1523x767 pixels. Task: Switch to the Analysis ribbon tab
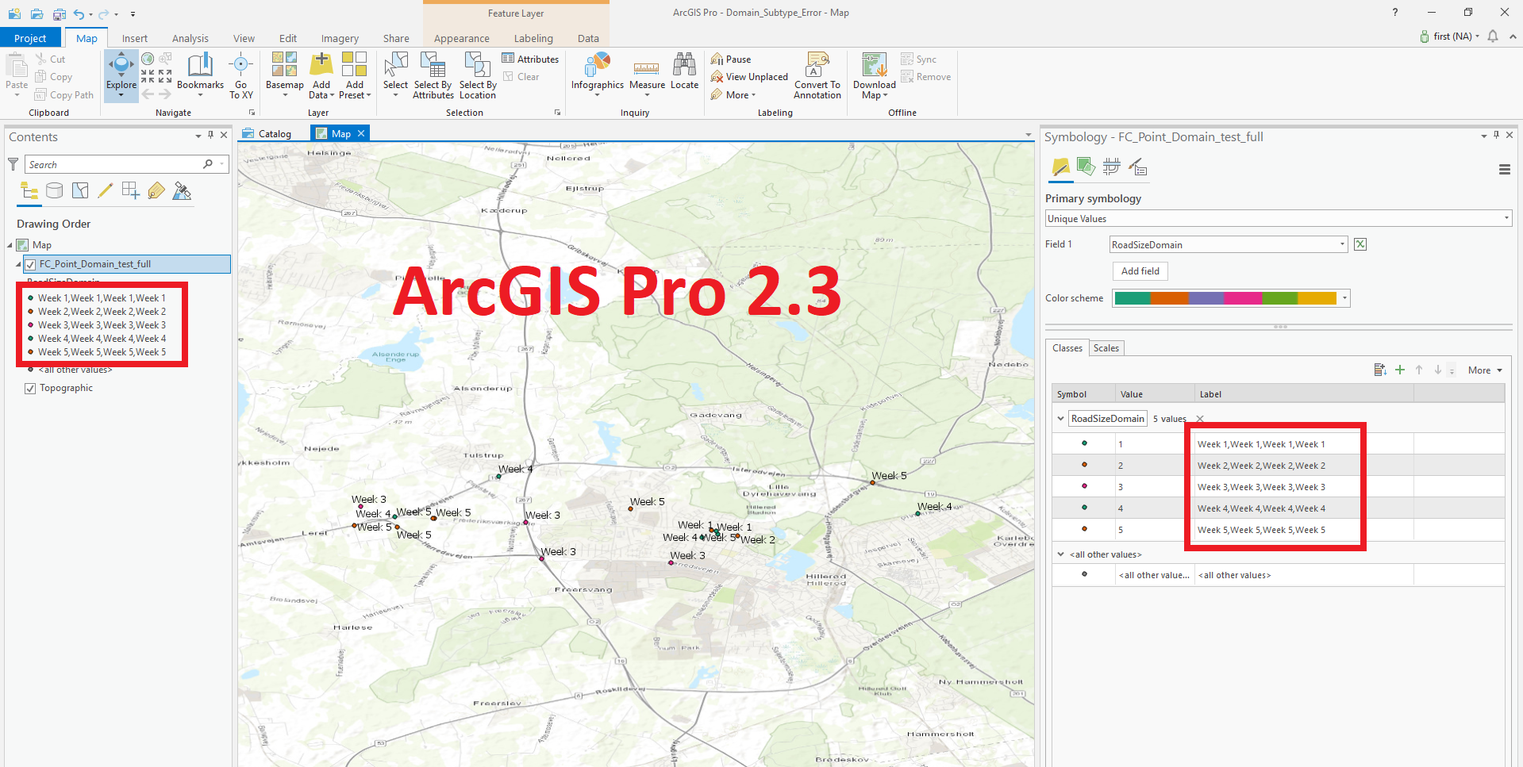click(x=190, y=38)
